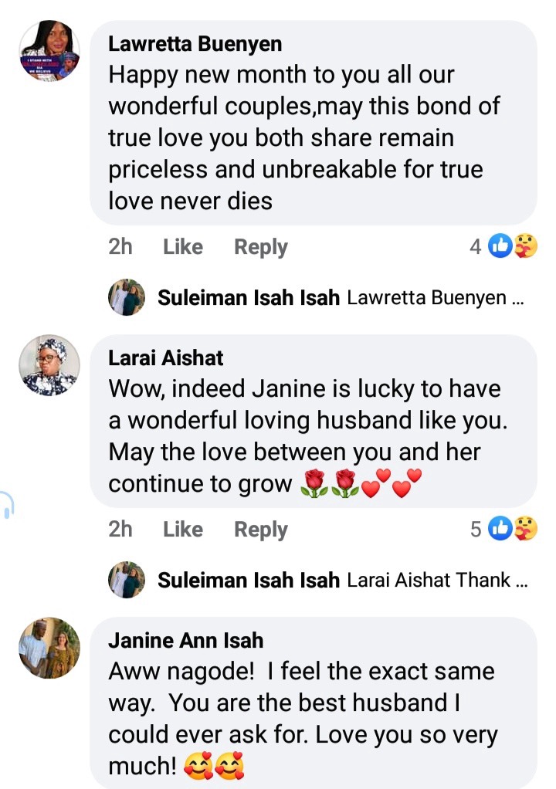Reply to Lawretta Buenyen's comment
The width and height of the screenshot is (556, 789).
tap(261, 247)
